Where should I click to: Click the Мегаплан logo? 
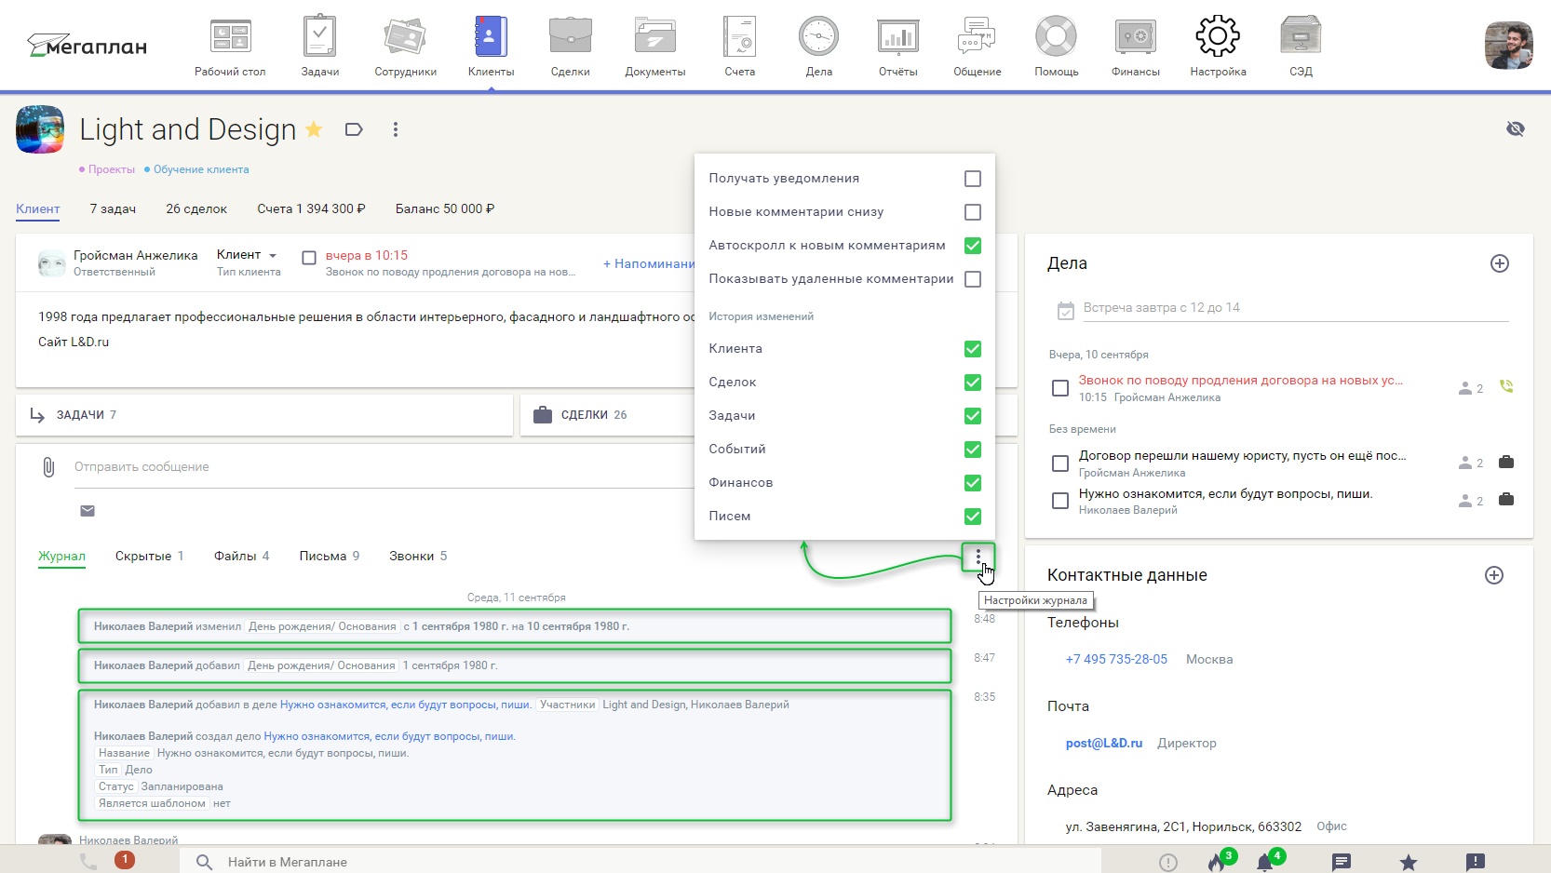pos(87,46)
